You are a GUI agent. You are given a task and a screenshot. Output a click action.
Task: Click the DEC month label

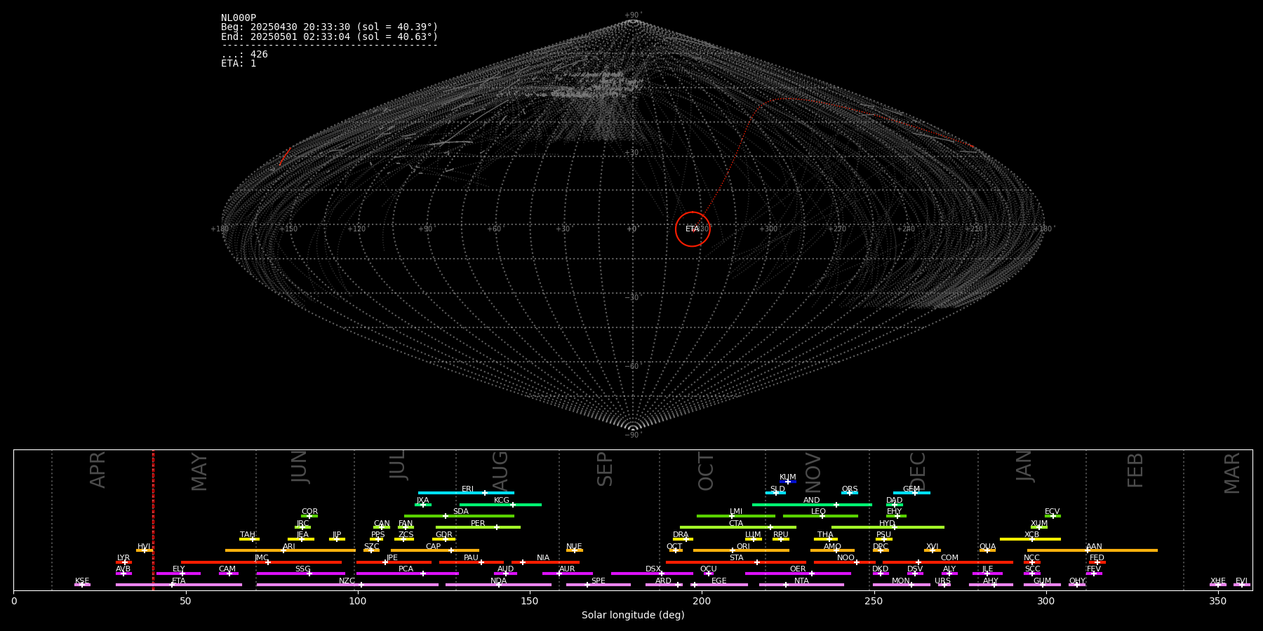pos(918,472)
